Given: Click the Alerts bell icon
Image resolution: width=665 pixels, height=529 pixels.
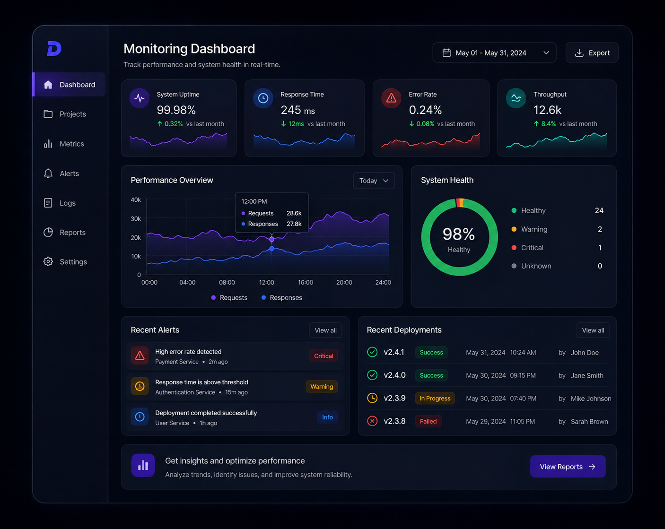Looking at the screenshot, I should pyautogui.click(x=48, y=173).
